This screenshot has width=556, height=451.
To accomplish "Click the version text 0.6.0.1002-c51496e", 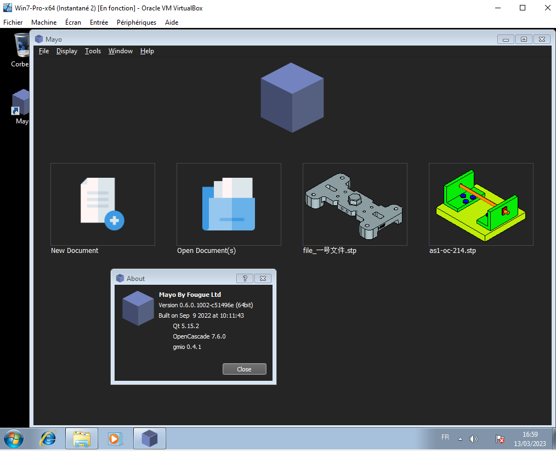I will [x=206, y=305].
